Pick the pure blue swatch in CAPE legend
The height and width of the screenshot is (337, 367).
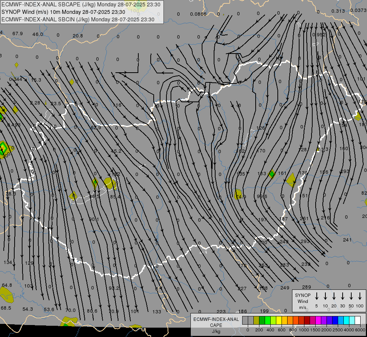pyautogui.click(x=335, y=321)
